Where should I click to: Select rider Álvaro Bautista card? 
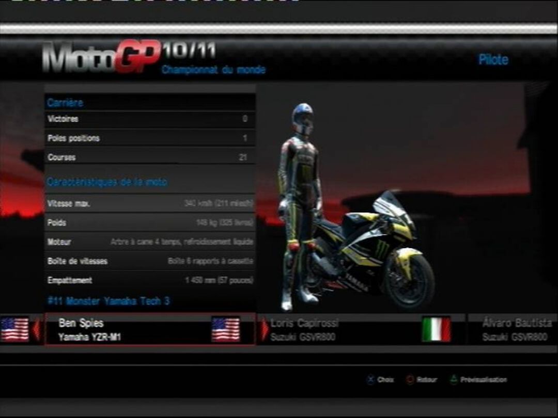(513, 329)
